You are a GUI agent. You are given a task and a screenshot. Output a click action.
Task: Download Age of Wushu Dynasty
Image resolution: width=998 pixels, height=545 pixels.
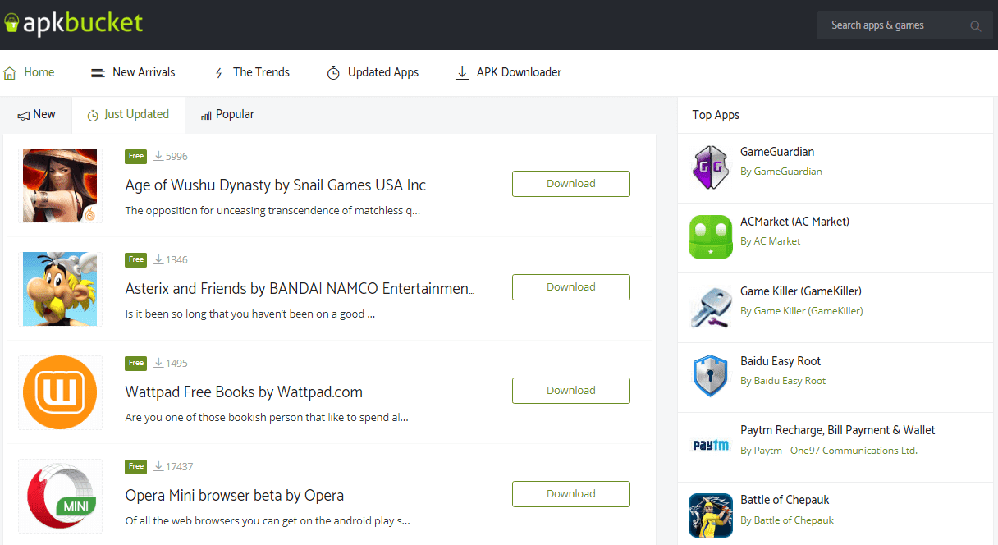click(571, 184)
